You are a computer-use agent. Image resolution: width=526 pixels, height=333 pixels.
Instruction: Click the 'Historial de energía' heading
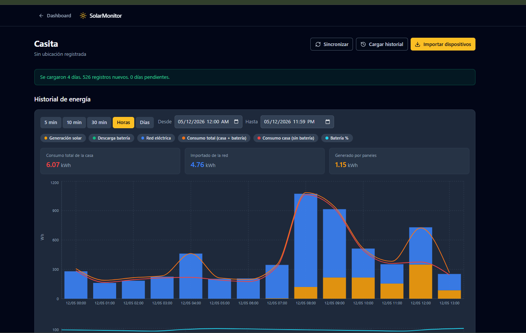pos(62,99)
